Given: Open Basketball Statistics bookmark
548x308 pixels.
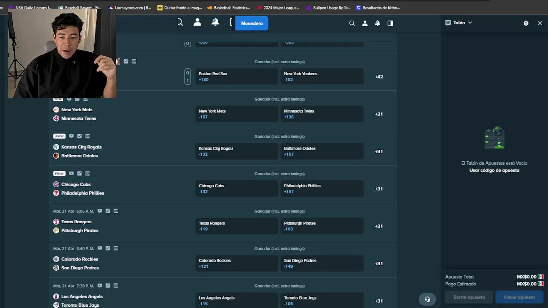Looking at the screenshot, I should tap(229, 8).
